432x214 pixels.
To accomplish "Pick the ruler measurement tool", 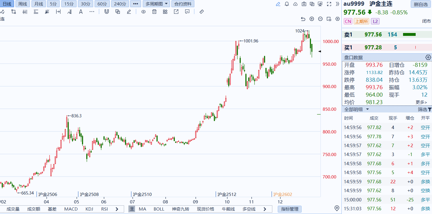I will pos(202,11).
